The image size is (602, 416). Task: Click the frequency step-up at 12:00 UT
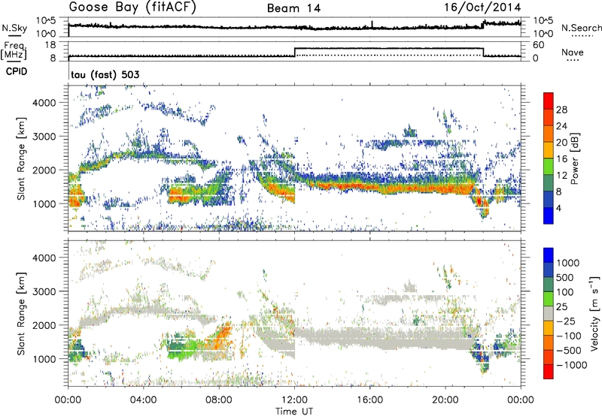pos(294,52)
